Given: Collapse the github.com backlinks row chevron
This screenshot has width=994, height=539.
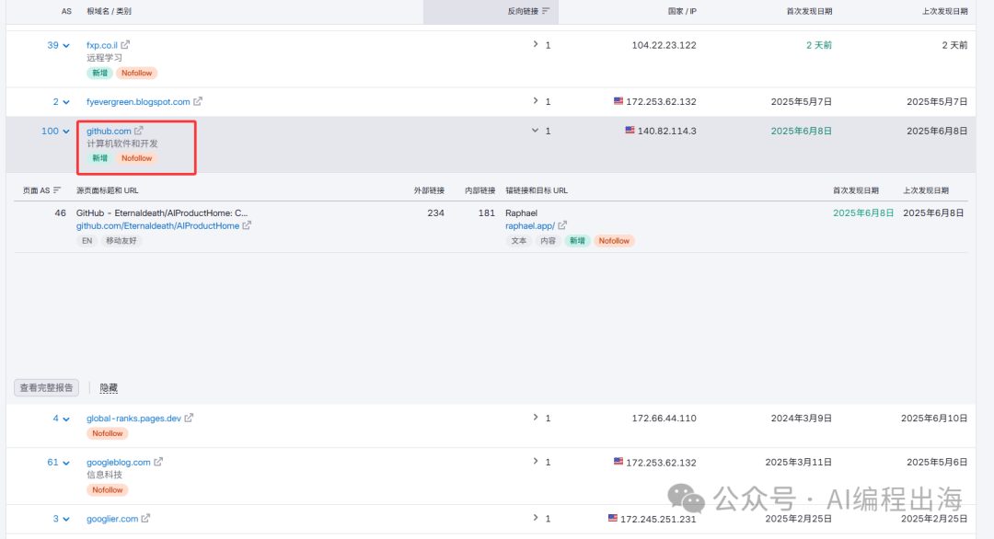Looking at the screenshot, I should click(x=535, y=131).
